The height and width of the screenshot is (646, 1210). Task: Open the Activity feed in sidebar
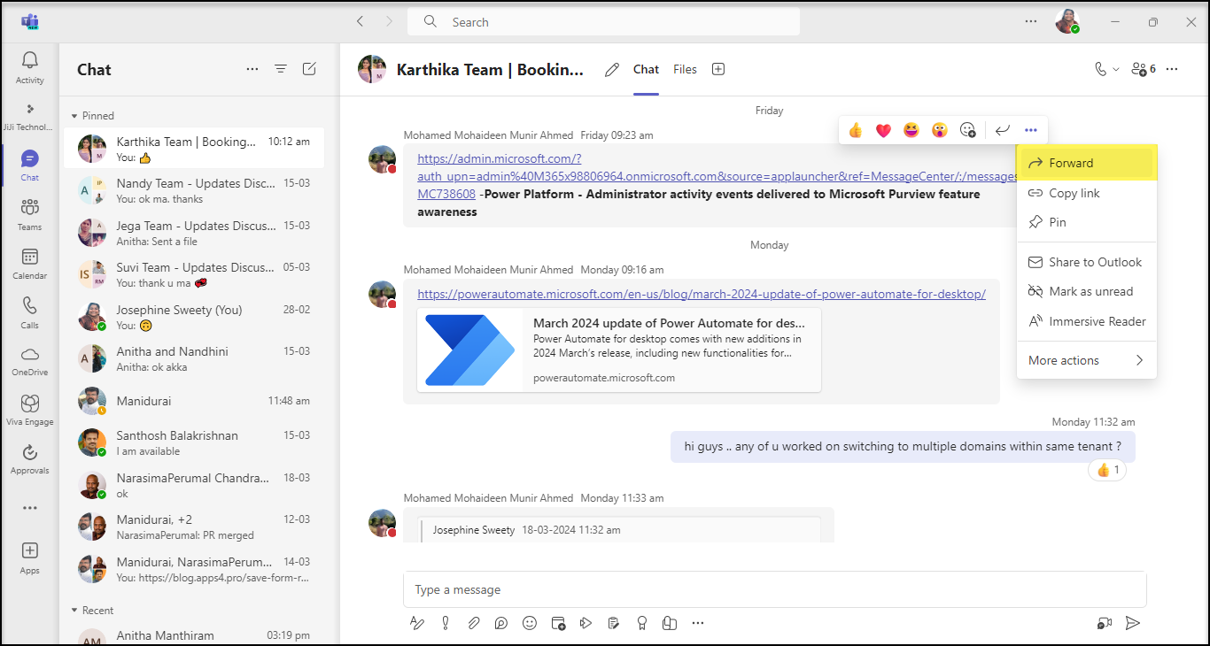click(29, 67)
